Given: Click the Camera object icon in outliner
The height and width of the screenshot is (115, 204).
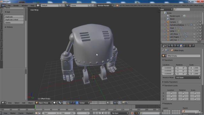Looking at the screenshot, I should click(x=168, y=22).
